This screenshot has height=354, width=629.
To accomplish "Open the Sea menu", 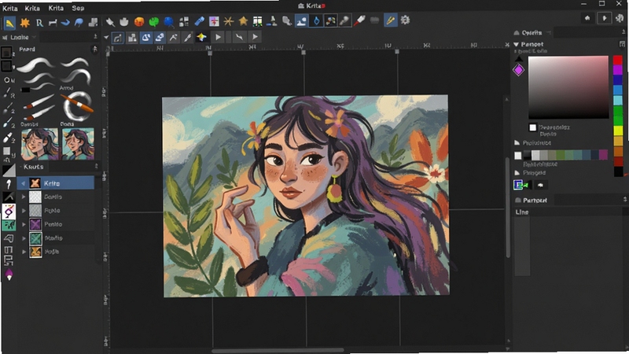I will pyautogui.click(x=78, y=8).
